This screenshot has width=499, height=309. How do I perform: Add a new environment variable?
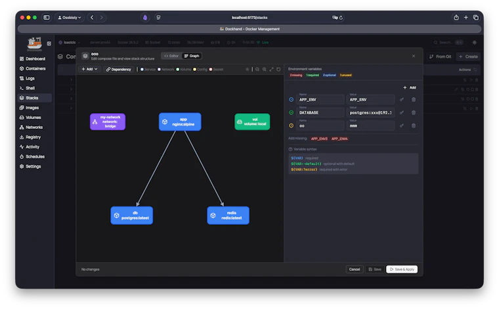coord(410,87)
